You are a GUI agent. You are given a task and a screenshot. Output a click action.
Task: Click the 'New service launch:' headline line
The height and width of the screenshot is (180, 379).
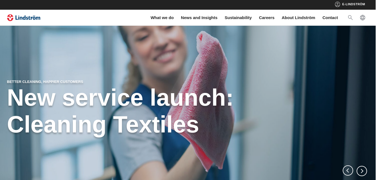tap(120, 98)
